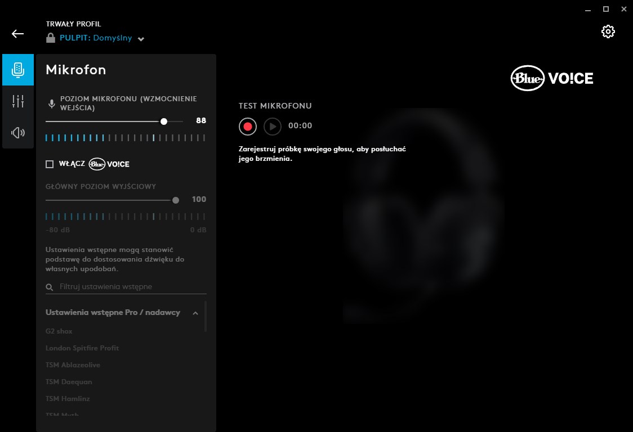Select the TSM Hamlinz preset
Viewport: 633px width, 432px height.
click(x=68, y=399)
